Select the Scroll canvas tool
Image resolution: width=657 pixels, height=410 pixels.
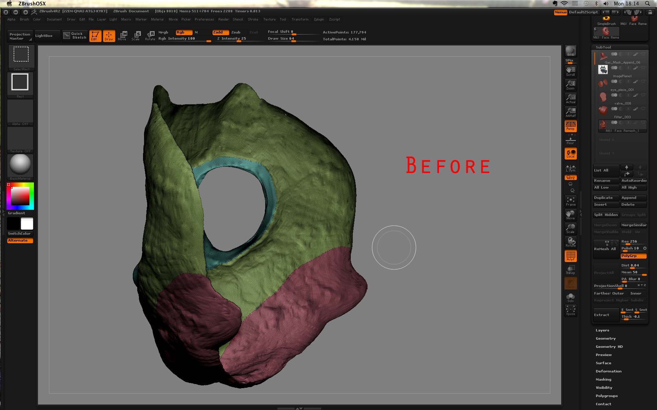pyautogui.click(x=570, y=71)
